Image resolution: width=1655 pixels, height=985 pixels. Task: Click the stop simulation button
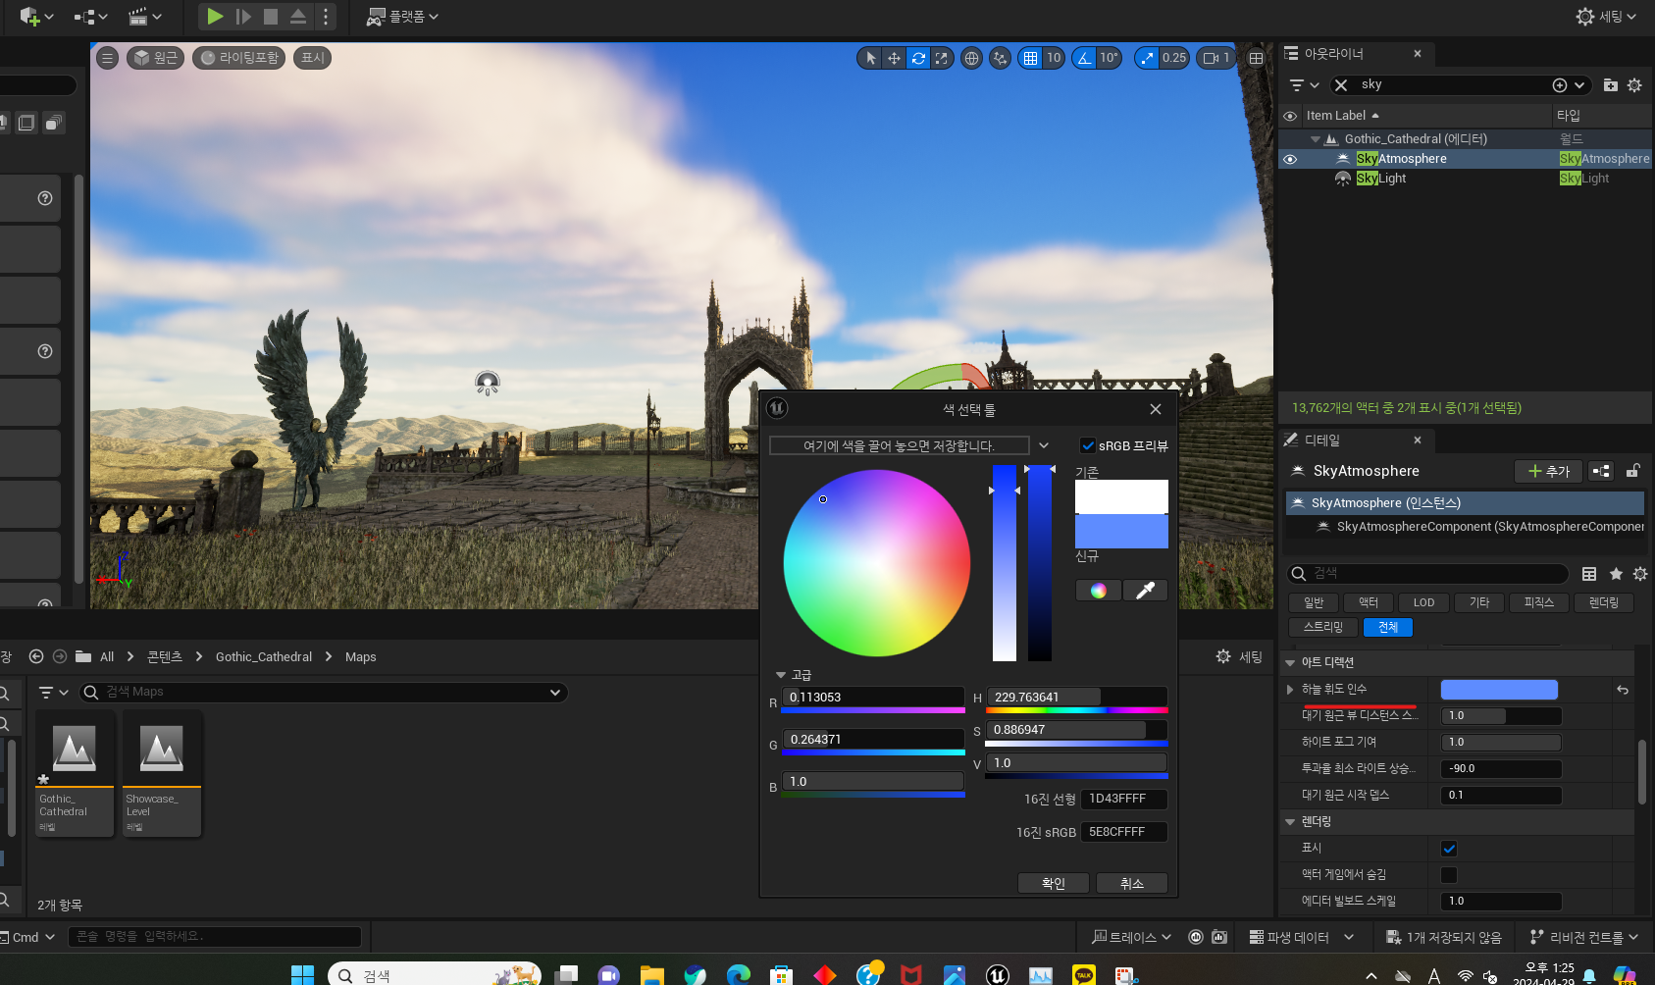click(x=271, y=16)
